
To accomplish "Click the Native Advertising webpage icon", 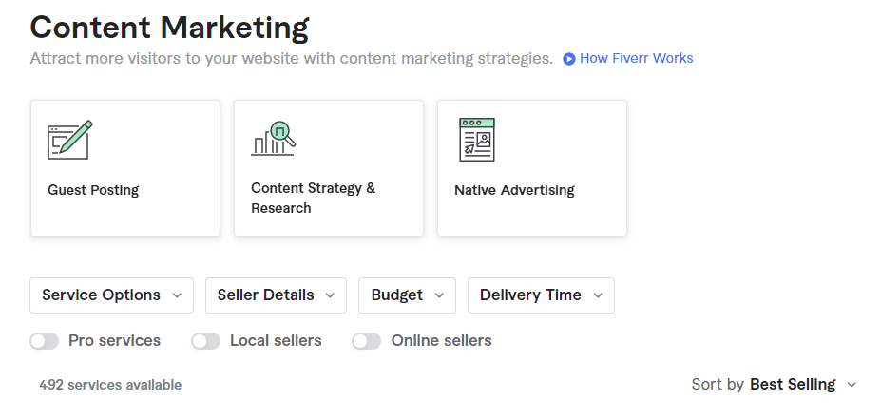I will coord(477,140).
